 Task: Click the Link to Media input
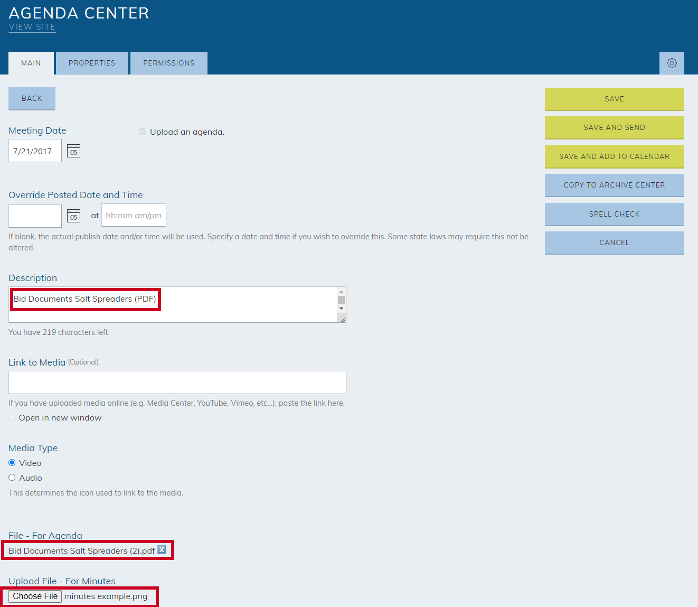click(177, 382)
